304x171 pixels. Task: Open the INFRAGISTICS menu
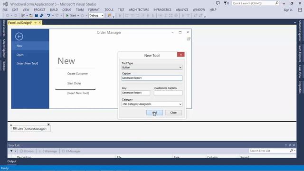(x=162, y=9)
